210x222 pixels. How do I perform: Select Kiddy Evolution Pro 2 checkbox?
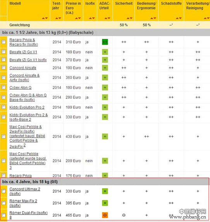(3, 107)
